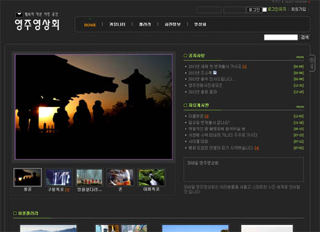This screenshot has height=232, width=320.
Task: Open the side tab with circle icon at right edge
Action: point(312,63)
